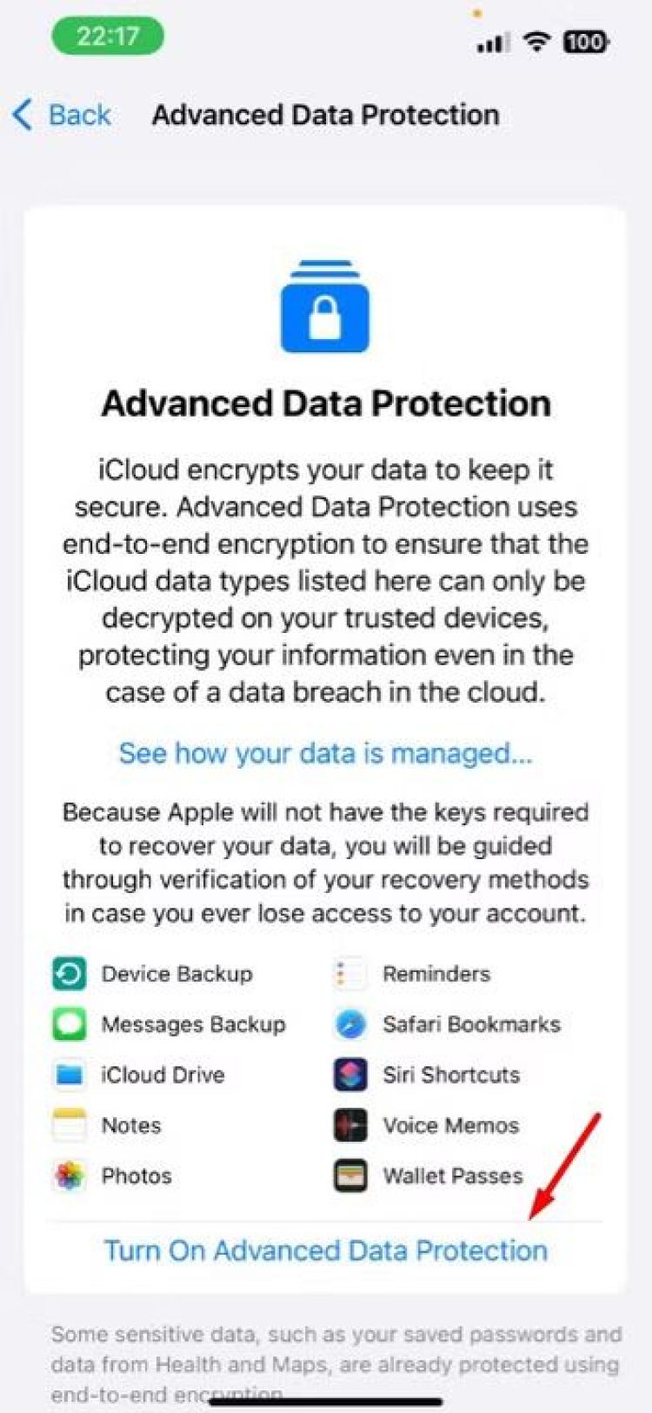The image size is (652, 1413).
Task: Tap the battery indicator in status bar
Action: tap(586, 42)
